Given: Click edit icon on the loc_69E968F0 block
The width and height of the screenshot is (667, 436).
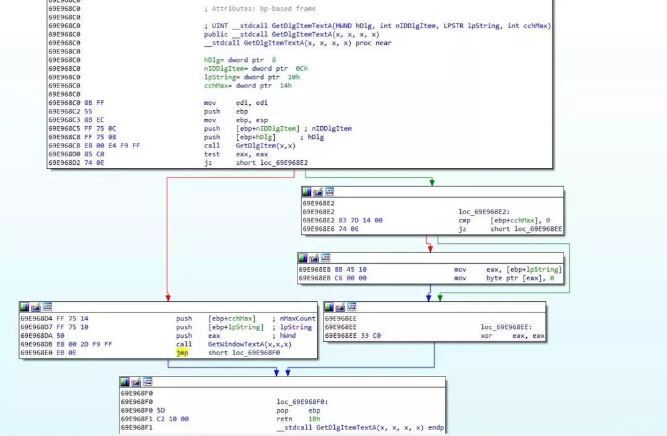Looking at the screenshot, I should pos(136,382).
